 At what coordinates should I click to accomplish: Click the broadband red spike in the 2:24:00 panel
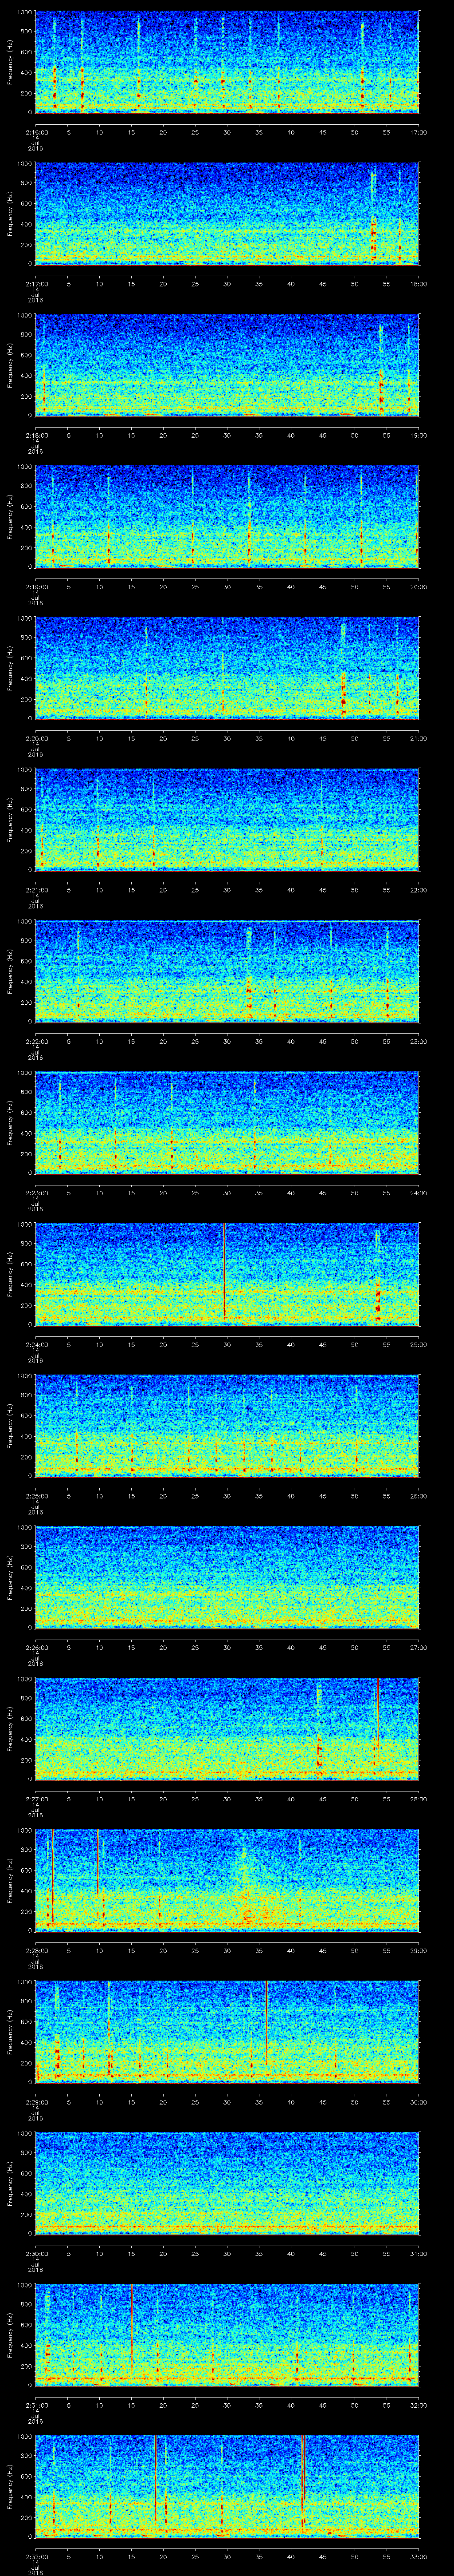click(224, 1270)
